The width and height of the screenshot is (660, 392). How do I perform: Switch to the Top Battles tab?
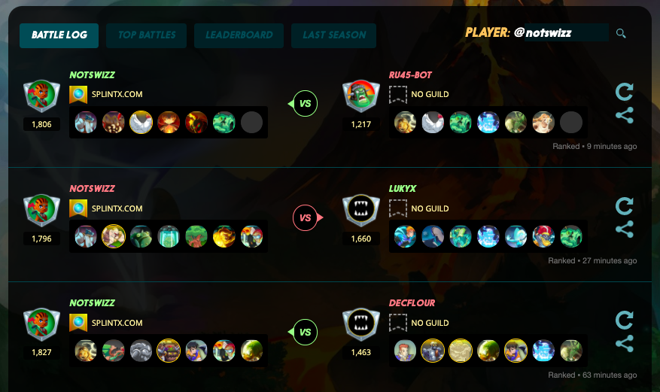point(147,35)
